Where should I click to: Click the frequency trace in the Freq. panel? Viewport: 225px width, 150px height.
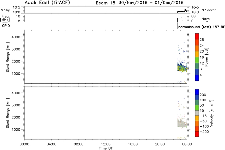(x=182, y=18)
